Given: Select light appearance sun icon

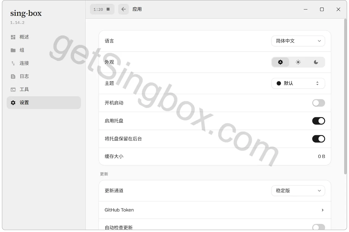Looking at the screenshot, I should [298, 62].
